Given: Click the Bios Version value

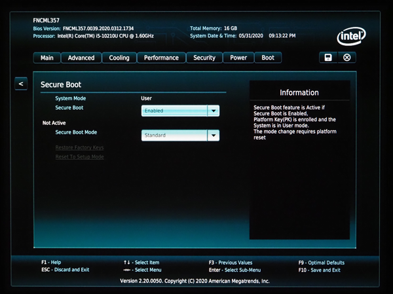Looking at the screenshot, I should tap(98, 28).
